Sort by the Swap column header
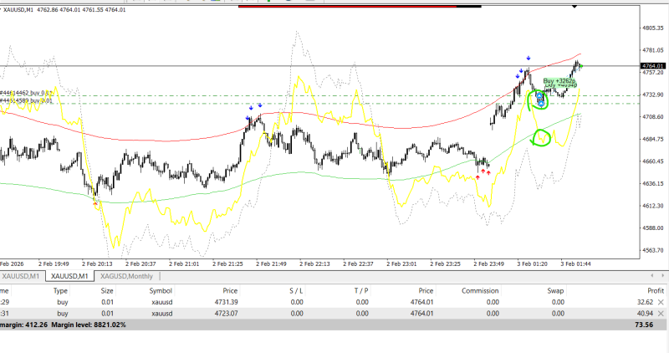 [555, 290]
